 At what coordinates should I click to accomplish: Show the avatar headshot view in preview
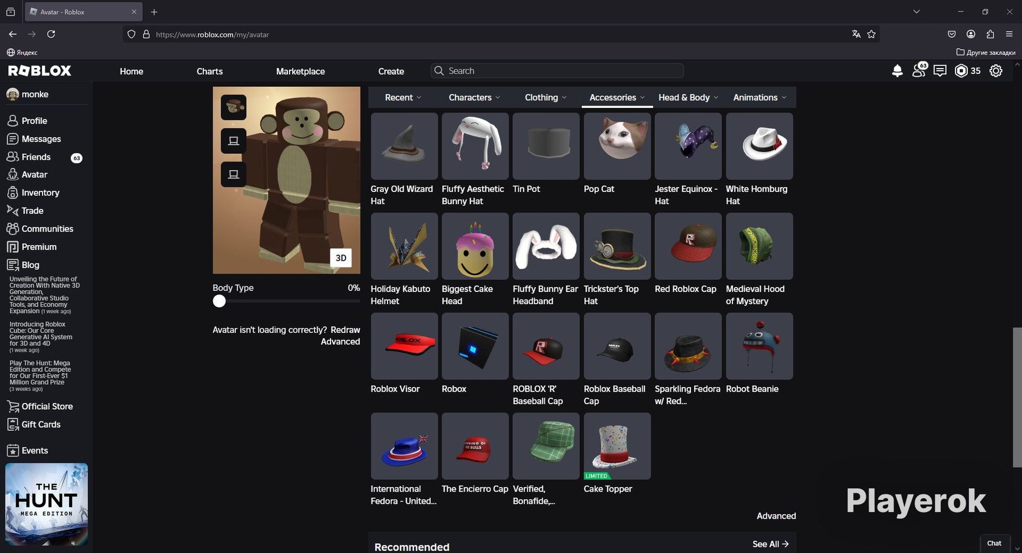234,107
